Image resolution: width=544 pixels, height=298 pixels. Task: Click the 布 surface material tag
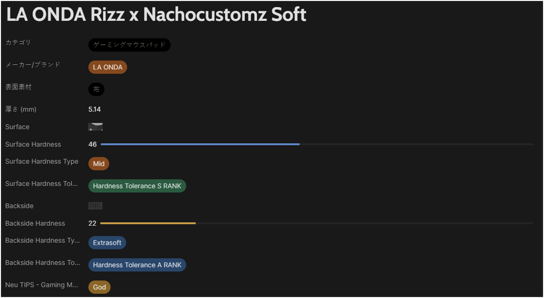coord(96,89)
